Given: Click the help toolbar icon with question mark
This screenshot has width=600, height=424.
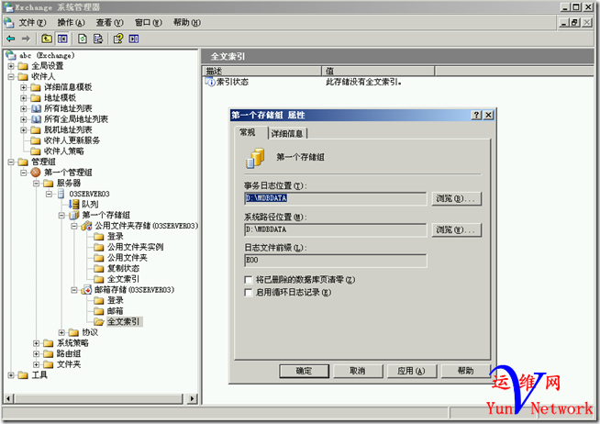Looking at the screenshot, I should click(x=118, y=39).
